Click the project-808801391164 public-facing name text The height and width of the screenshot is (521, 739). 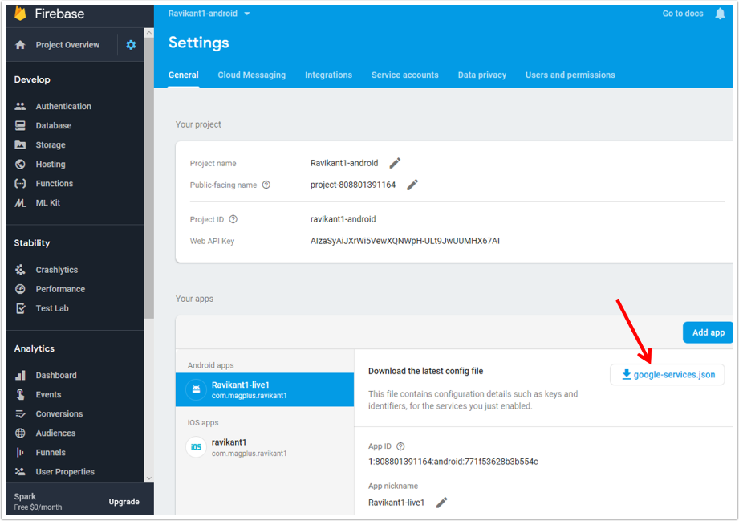tap(352, 185)
